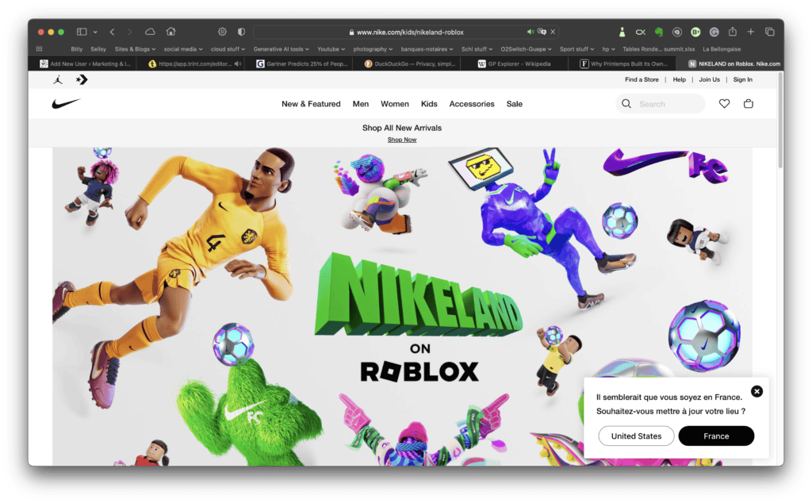Screen dimensions: 812x503
Task: Switch to the app.trint.com tab
Action: pyautogui.click(x=190, y=63)
